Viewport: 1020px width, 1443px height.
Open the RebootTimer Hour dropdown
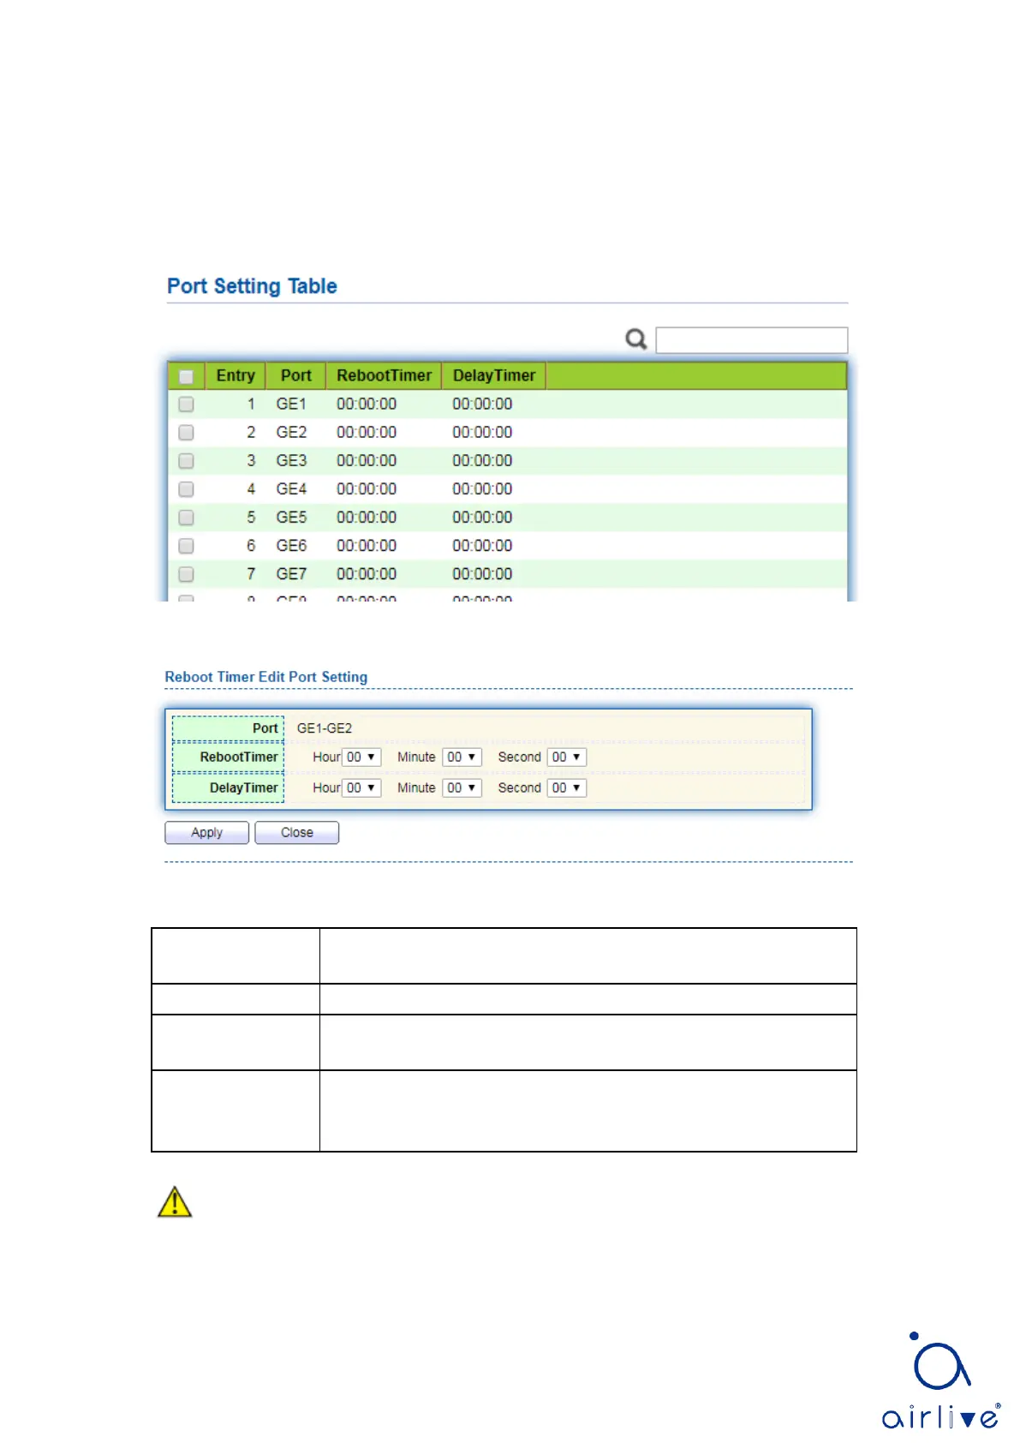coord(361,757)
